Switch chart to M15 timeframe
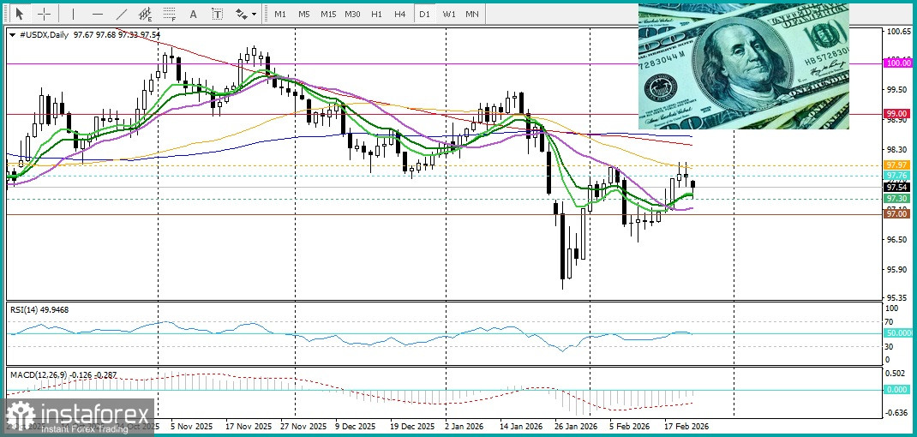The height and width of the screenshot is (437, 917). pyautogui.click(x=328, y=14)
